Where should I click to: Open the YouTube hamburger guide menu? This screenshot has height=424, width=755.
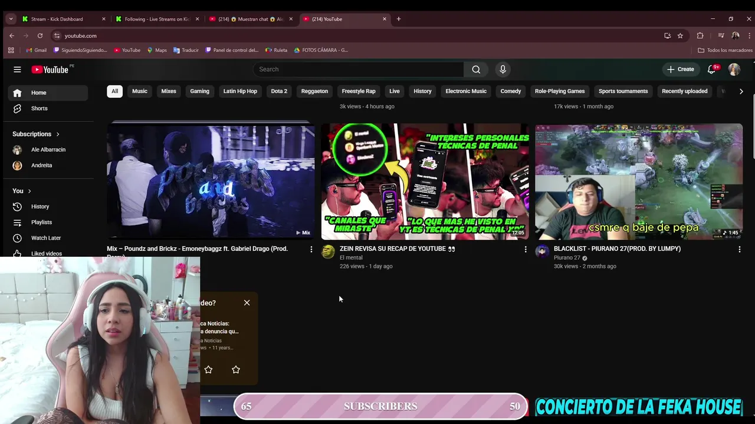17,69
